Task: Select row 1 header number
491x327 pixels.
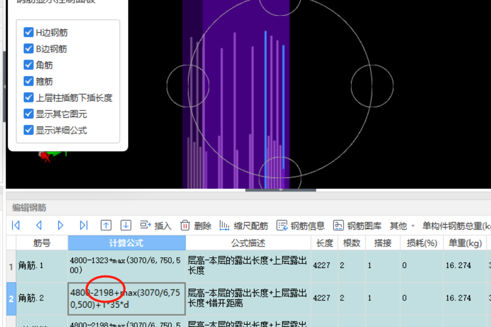Action: pyautogui.click(x=11, y=266)
